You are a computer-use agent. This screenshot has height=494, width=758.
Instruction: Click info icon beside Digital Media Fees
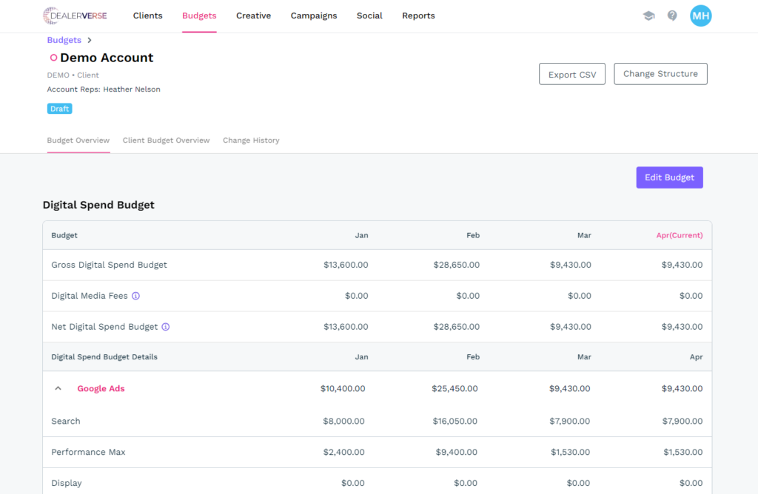[135, 296]
